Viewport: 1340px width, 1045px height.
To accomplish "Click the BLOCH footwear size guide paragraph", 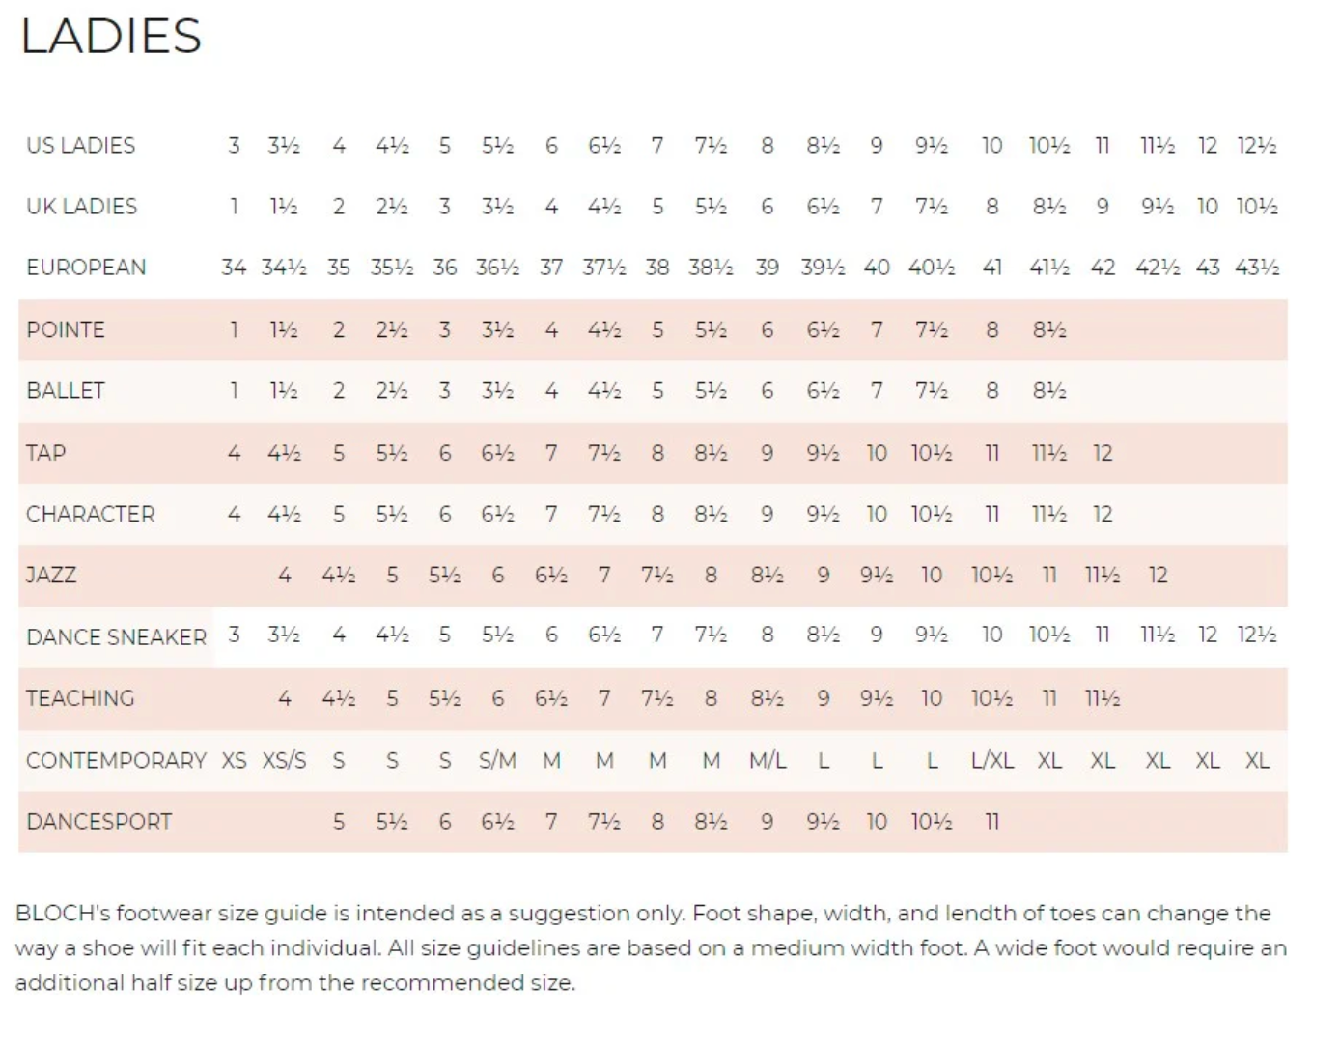I will pos(651,948).
